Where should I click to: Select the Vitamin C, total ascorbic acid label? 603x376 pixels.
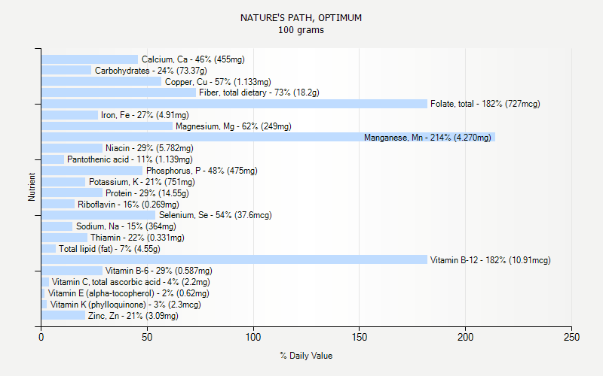pos(131,282)
